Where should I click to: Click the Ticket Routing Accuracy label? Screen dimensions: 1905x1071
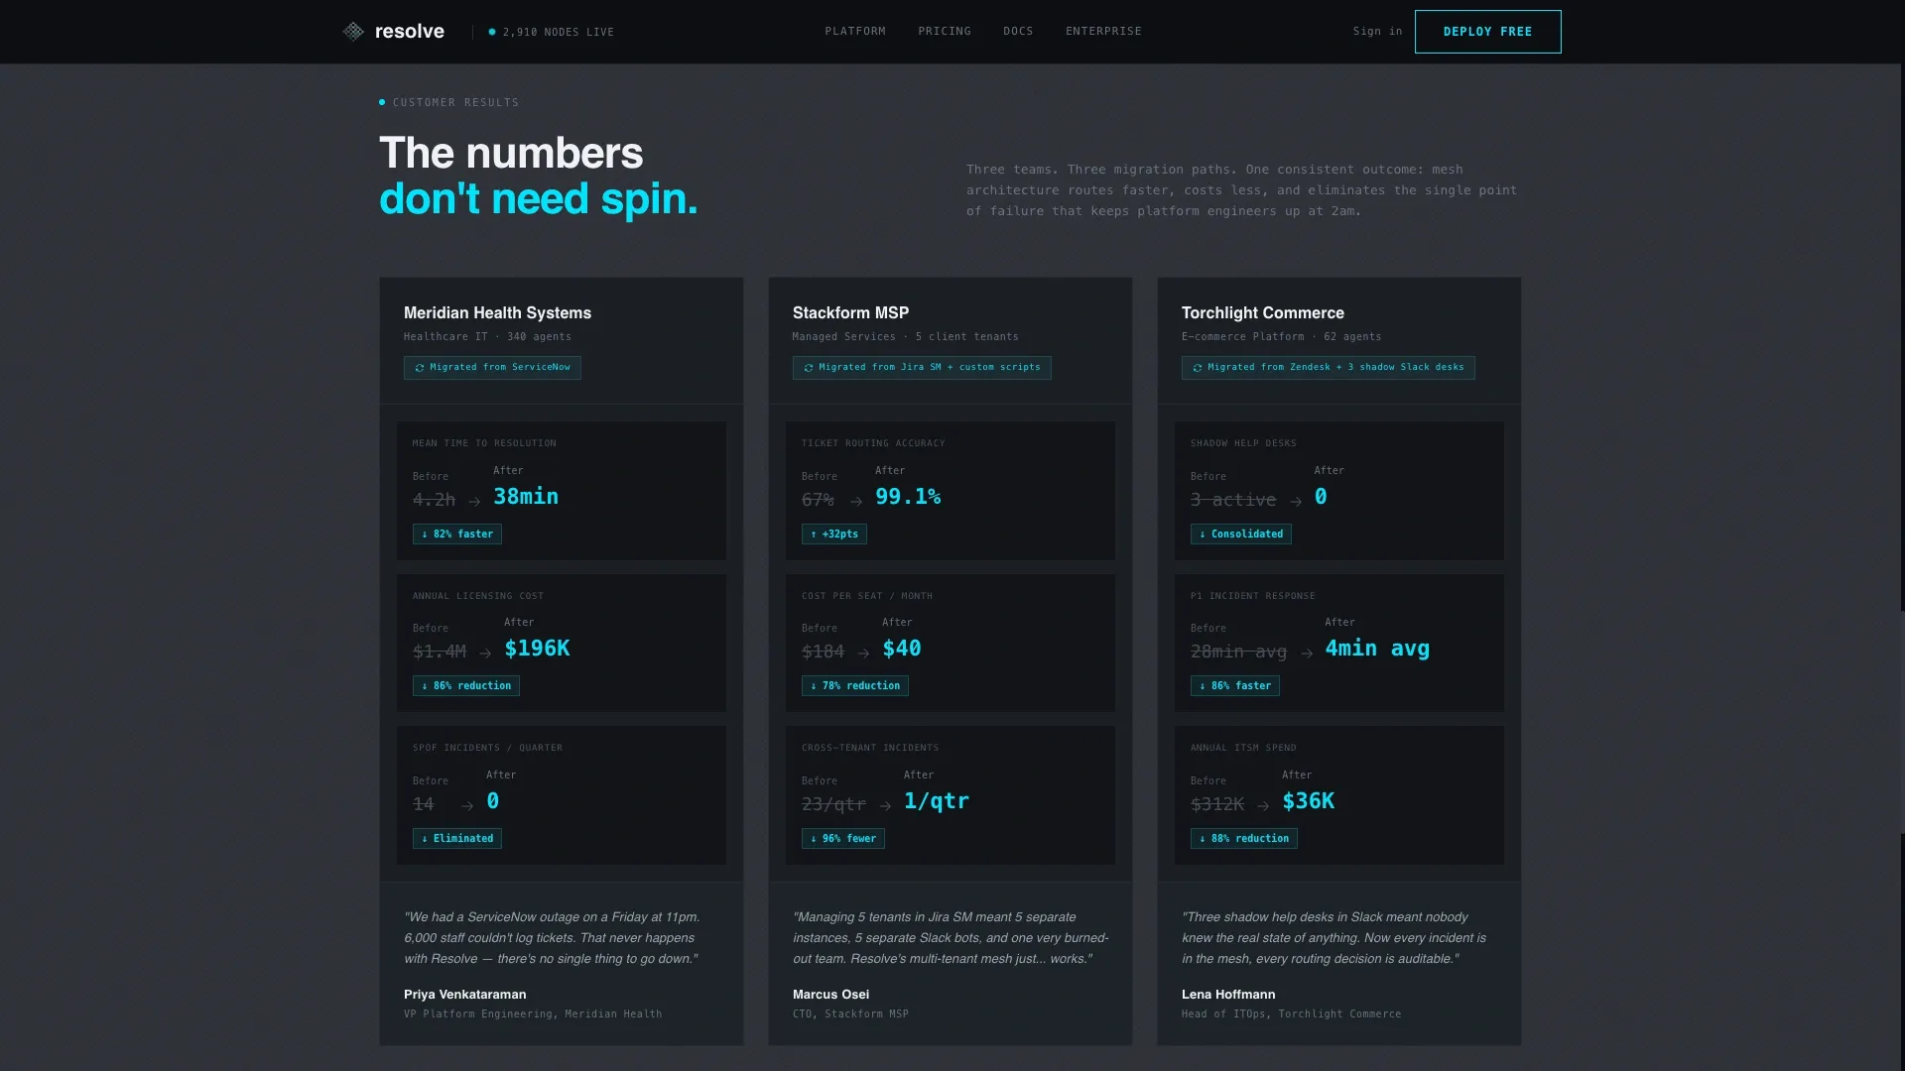pyautogui.click(x=873, y=443)
